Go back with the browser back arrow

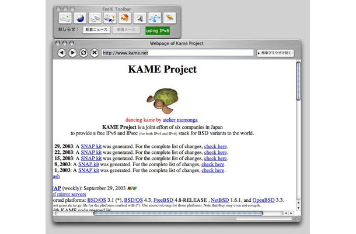pos(61,53)
